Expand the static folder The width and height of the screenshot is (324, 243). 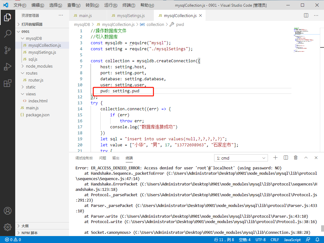point(42,87)
